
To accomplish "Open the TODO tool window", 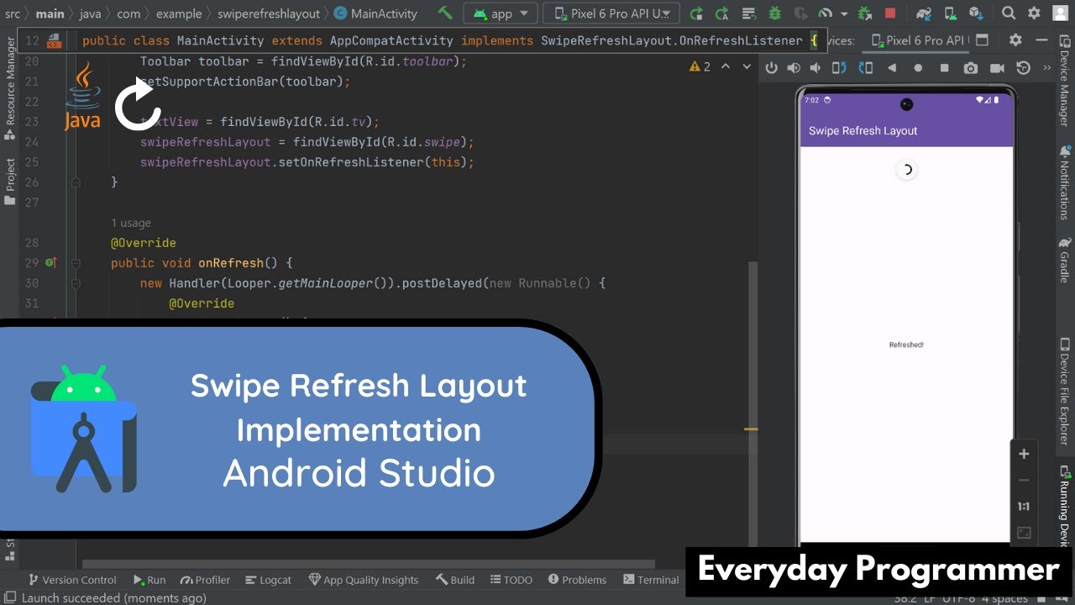I will 511,580.
